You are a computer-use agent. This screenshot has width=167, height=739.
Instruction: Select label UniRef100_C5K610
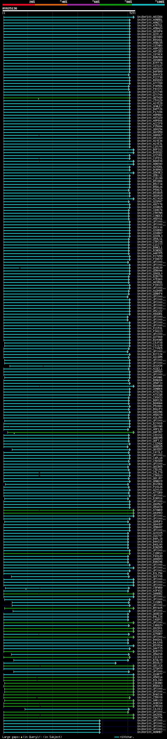click(150, 475)
